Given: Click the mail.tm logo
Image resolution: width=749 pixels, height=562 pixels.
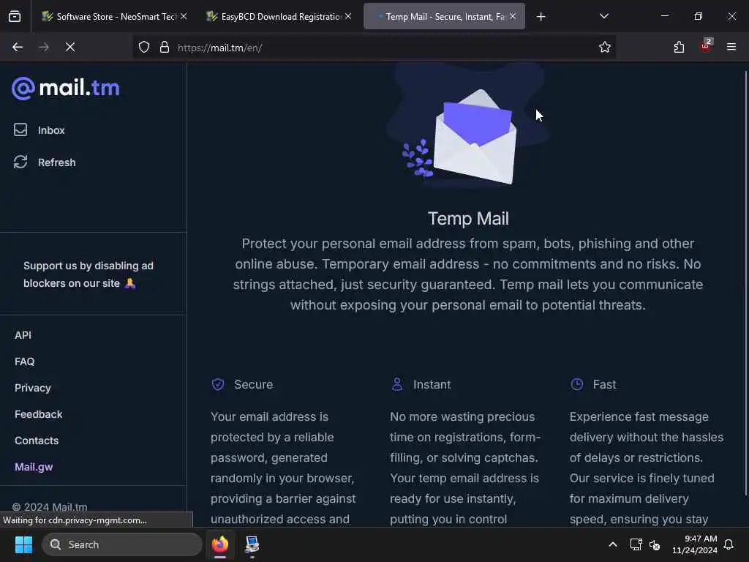Looking at the screenshot, I should 65,89.
